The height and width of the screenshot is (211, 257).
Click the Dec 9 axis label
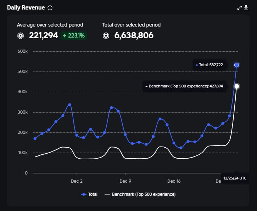pos(125,181)
